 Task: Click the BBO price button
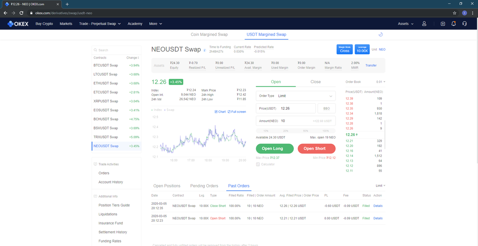(327, 108)
